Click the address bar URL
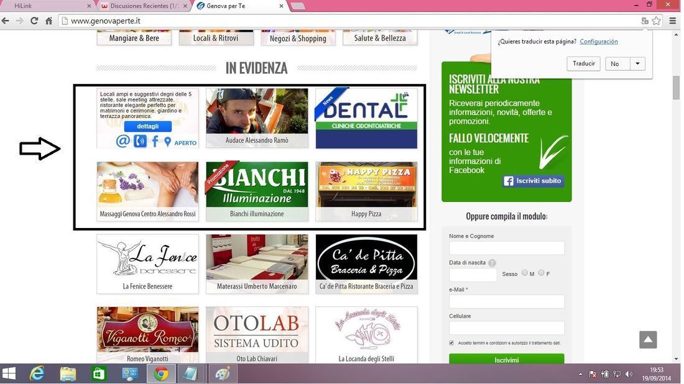 (x=106, y=21)
